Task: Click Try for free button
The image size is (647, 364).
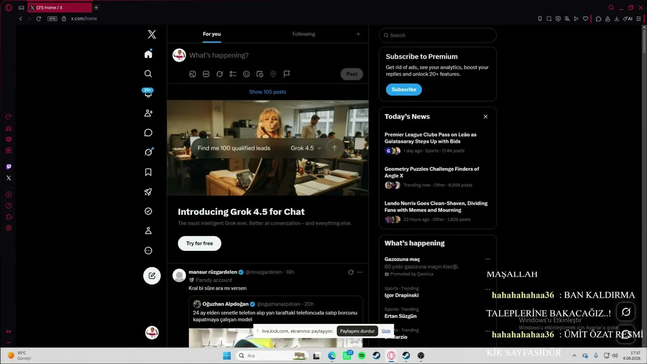Action: (200, 243)
